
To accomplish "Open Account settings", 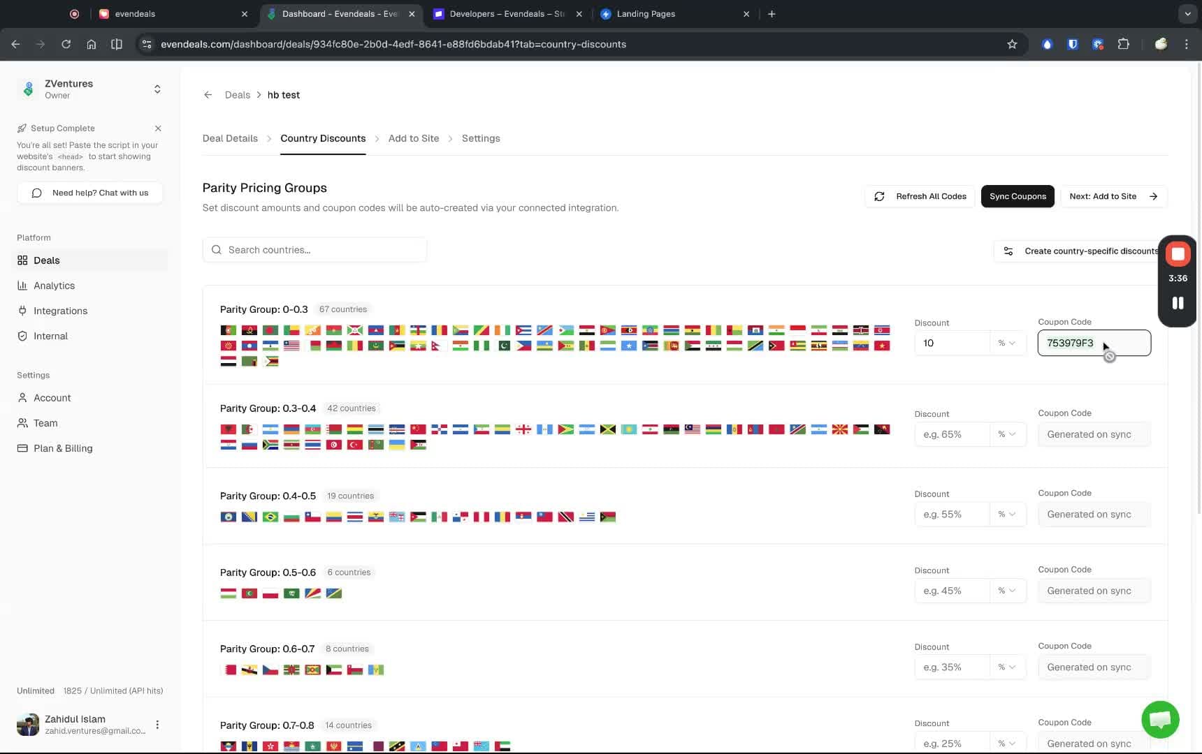I will click(51, 397).
